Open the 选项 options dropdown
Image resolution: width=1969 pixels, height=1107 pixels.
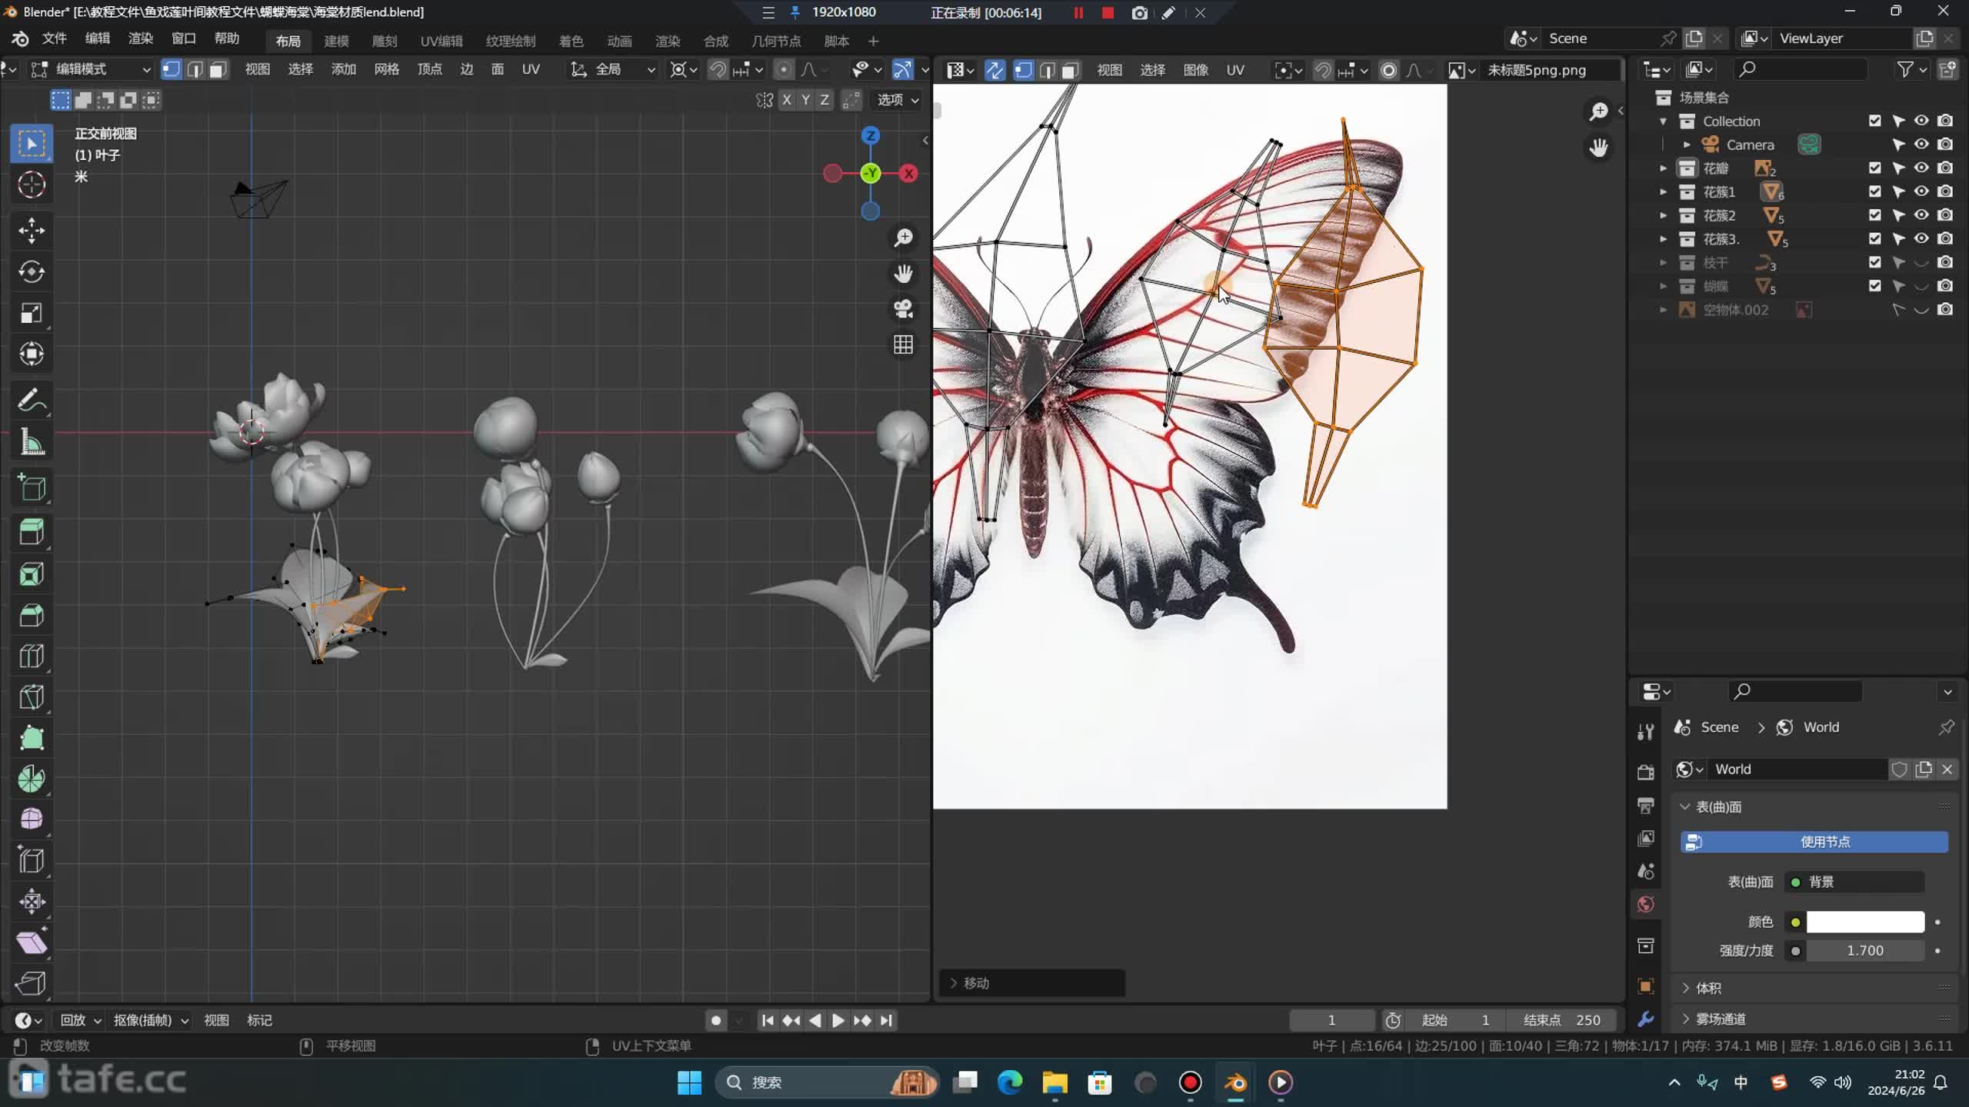[897, 100]
